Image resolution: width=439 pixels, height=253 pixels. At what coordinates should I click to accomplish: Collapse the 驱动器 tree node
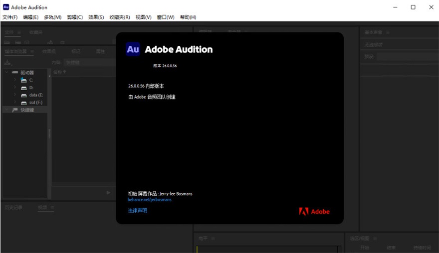click(6, 72)
